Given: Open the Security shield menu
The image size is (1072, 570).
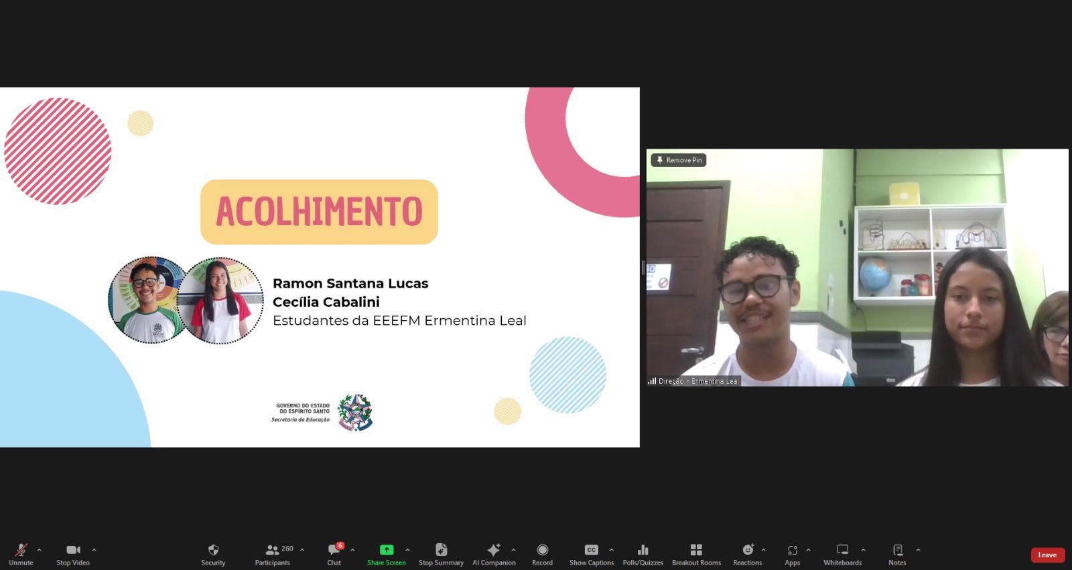Looking at the screenshot, I should [213, 555].
